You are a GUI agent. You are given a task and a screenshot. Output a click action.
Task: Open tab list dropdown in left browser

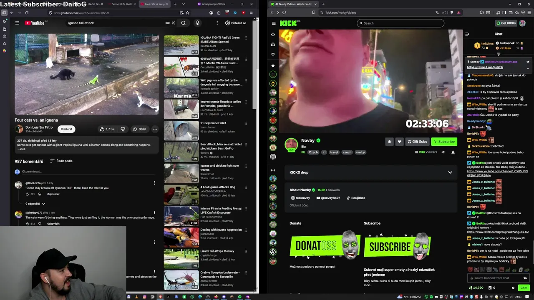[183, 4]
